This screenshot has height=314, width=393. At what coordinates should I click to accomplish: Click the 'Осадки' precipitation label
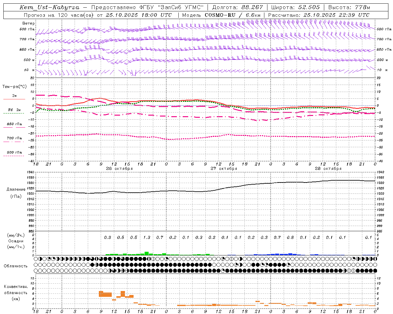point(16,241)
